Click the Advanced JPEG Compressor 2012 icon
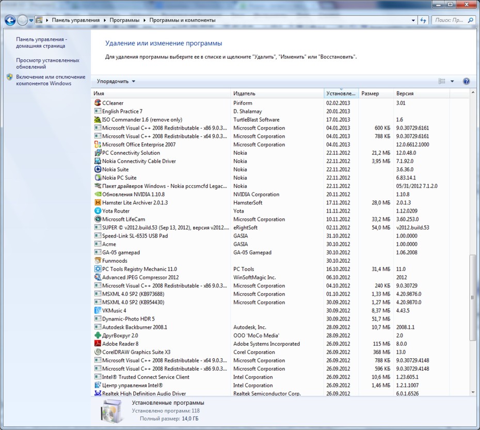This screenshot has height=430, width=480. click(98, 277)
